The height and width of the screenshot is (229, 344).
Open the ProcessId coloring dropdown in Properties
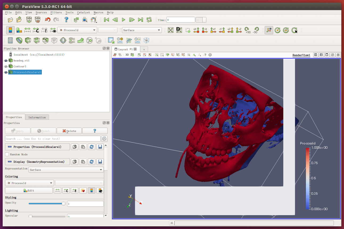tap(29, 183)
